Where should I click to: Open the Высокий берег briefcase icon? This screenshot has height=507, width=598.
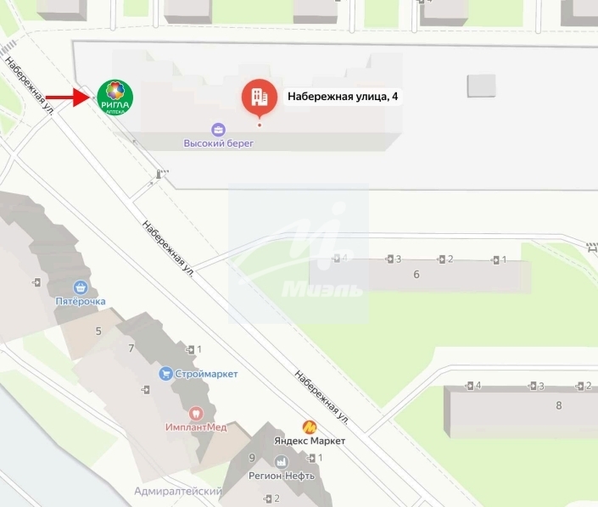click(x=218, y=130)
